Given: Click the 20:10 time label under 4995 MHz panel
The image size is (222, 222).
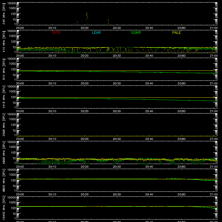Looking at the screenshot, I should click(x=52, y=167).
